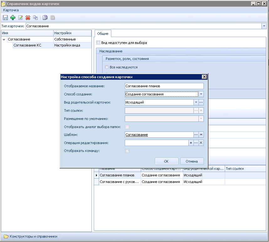Click plus icon in Операция редактирования field
The image size is (269, 242).
(191, 143)
